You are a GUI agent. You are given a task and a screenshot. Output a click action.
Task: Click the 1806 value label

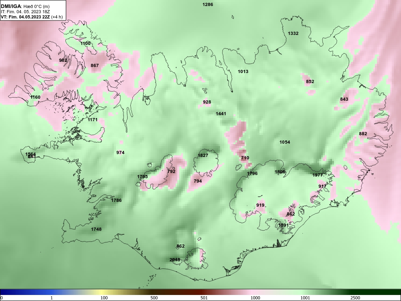click(280, 172)
